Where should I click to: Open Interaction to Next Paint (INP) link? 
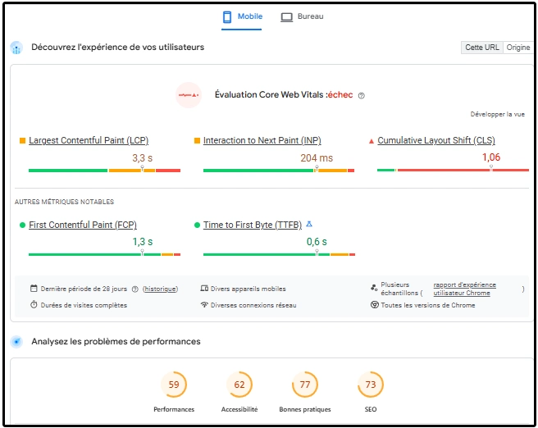click(x=262, y=140)
